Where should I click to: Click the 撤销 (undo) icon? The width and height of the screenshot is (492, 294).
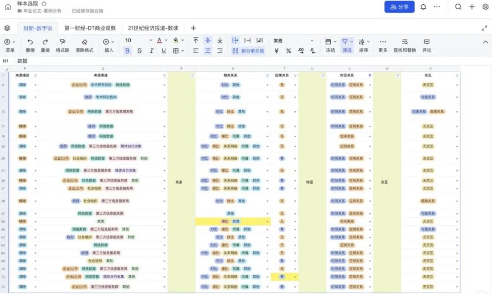[30, 42]
